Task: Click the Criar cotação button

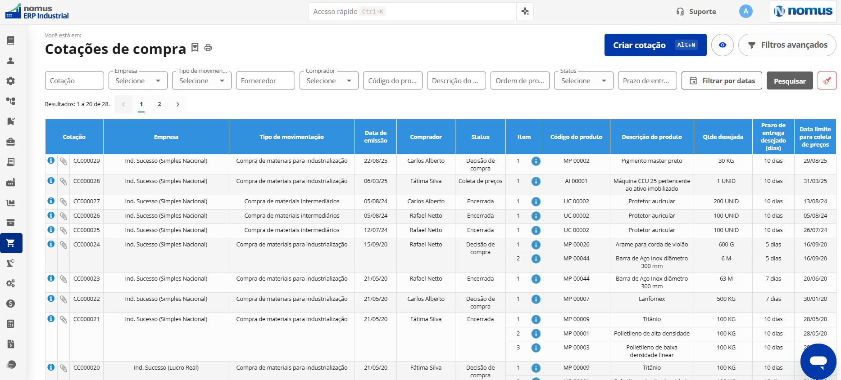Action: [655, 45]
